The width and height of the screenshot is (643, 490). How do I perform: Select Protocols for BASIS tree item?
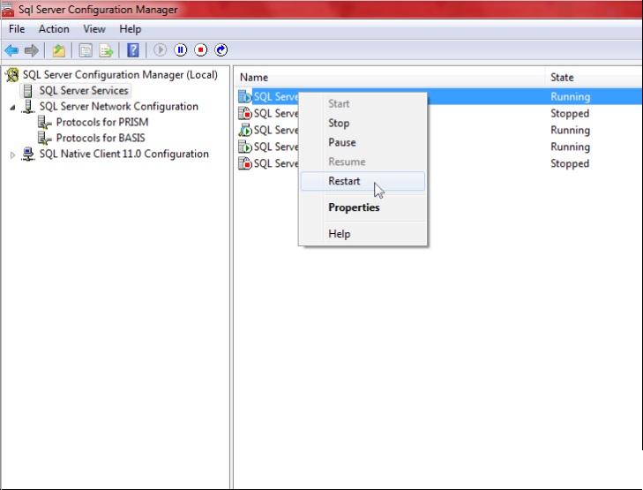[x=101, y=138]
